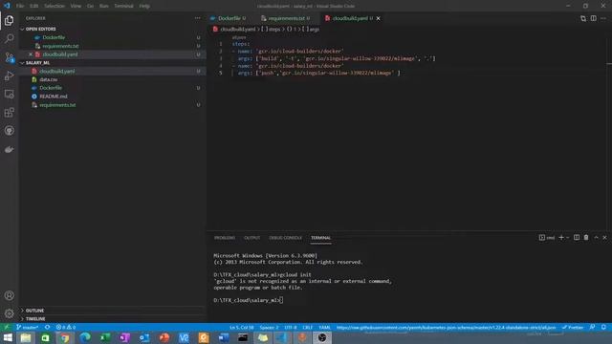Open the Windows Start button

tap(8, 337)
